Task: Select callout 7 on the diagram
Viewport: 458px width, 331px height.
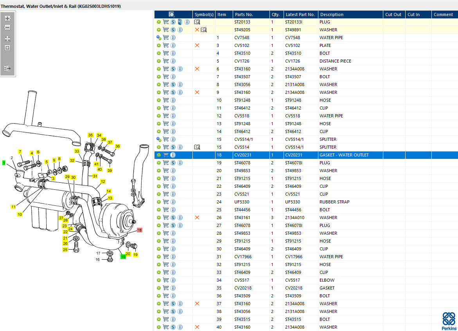Action: pos(20,152)
